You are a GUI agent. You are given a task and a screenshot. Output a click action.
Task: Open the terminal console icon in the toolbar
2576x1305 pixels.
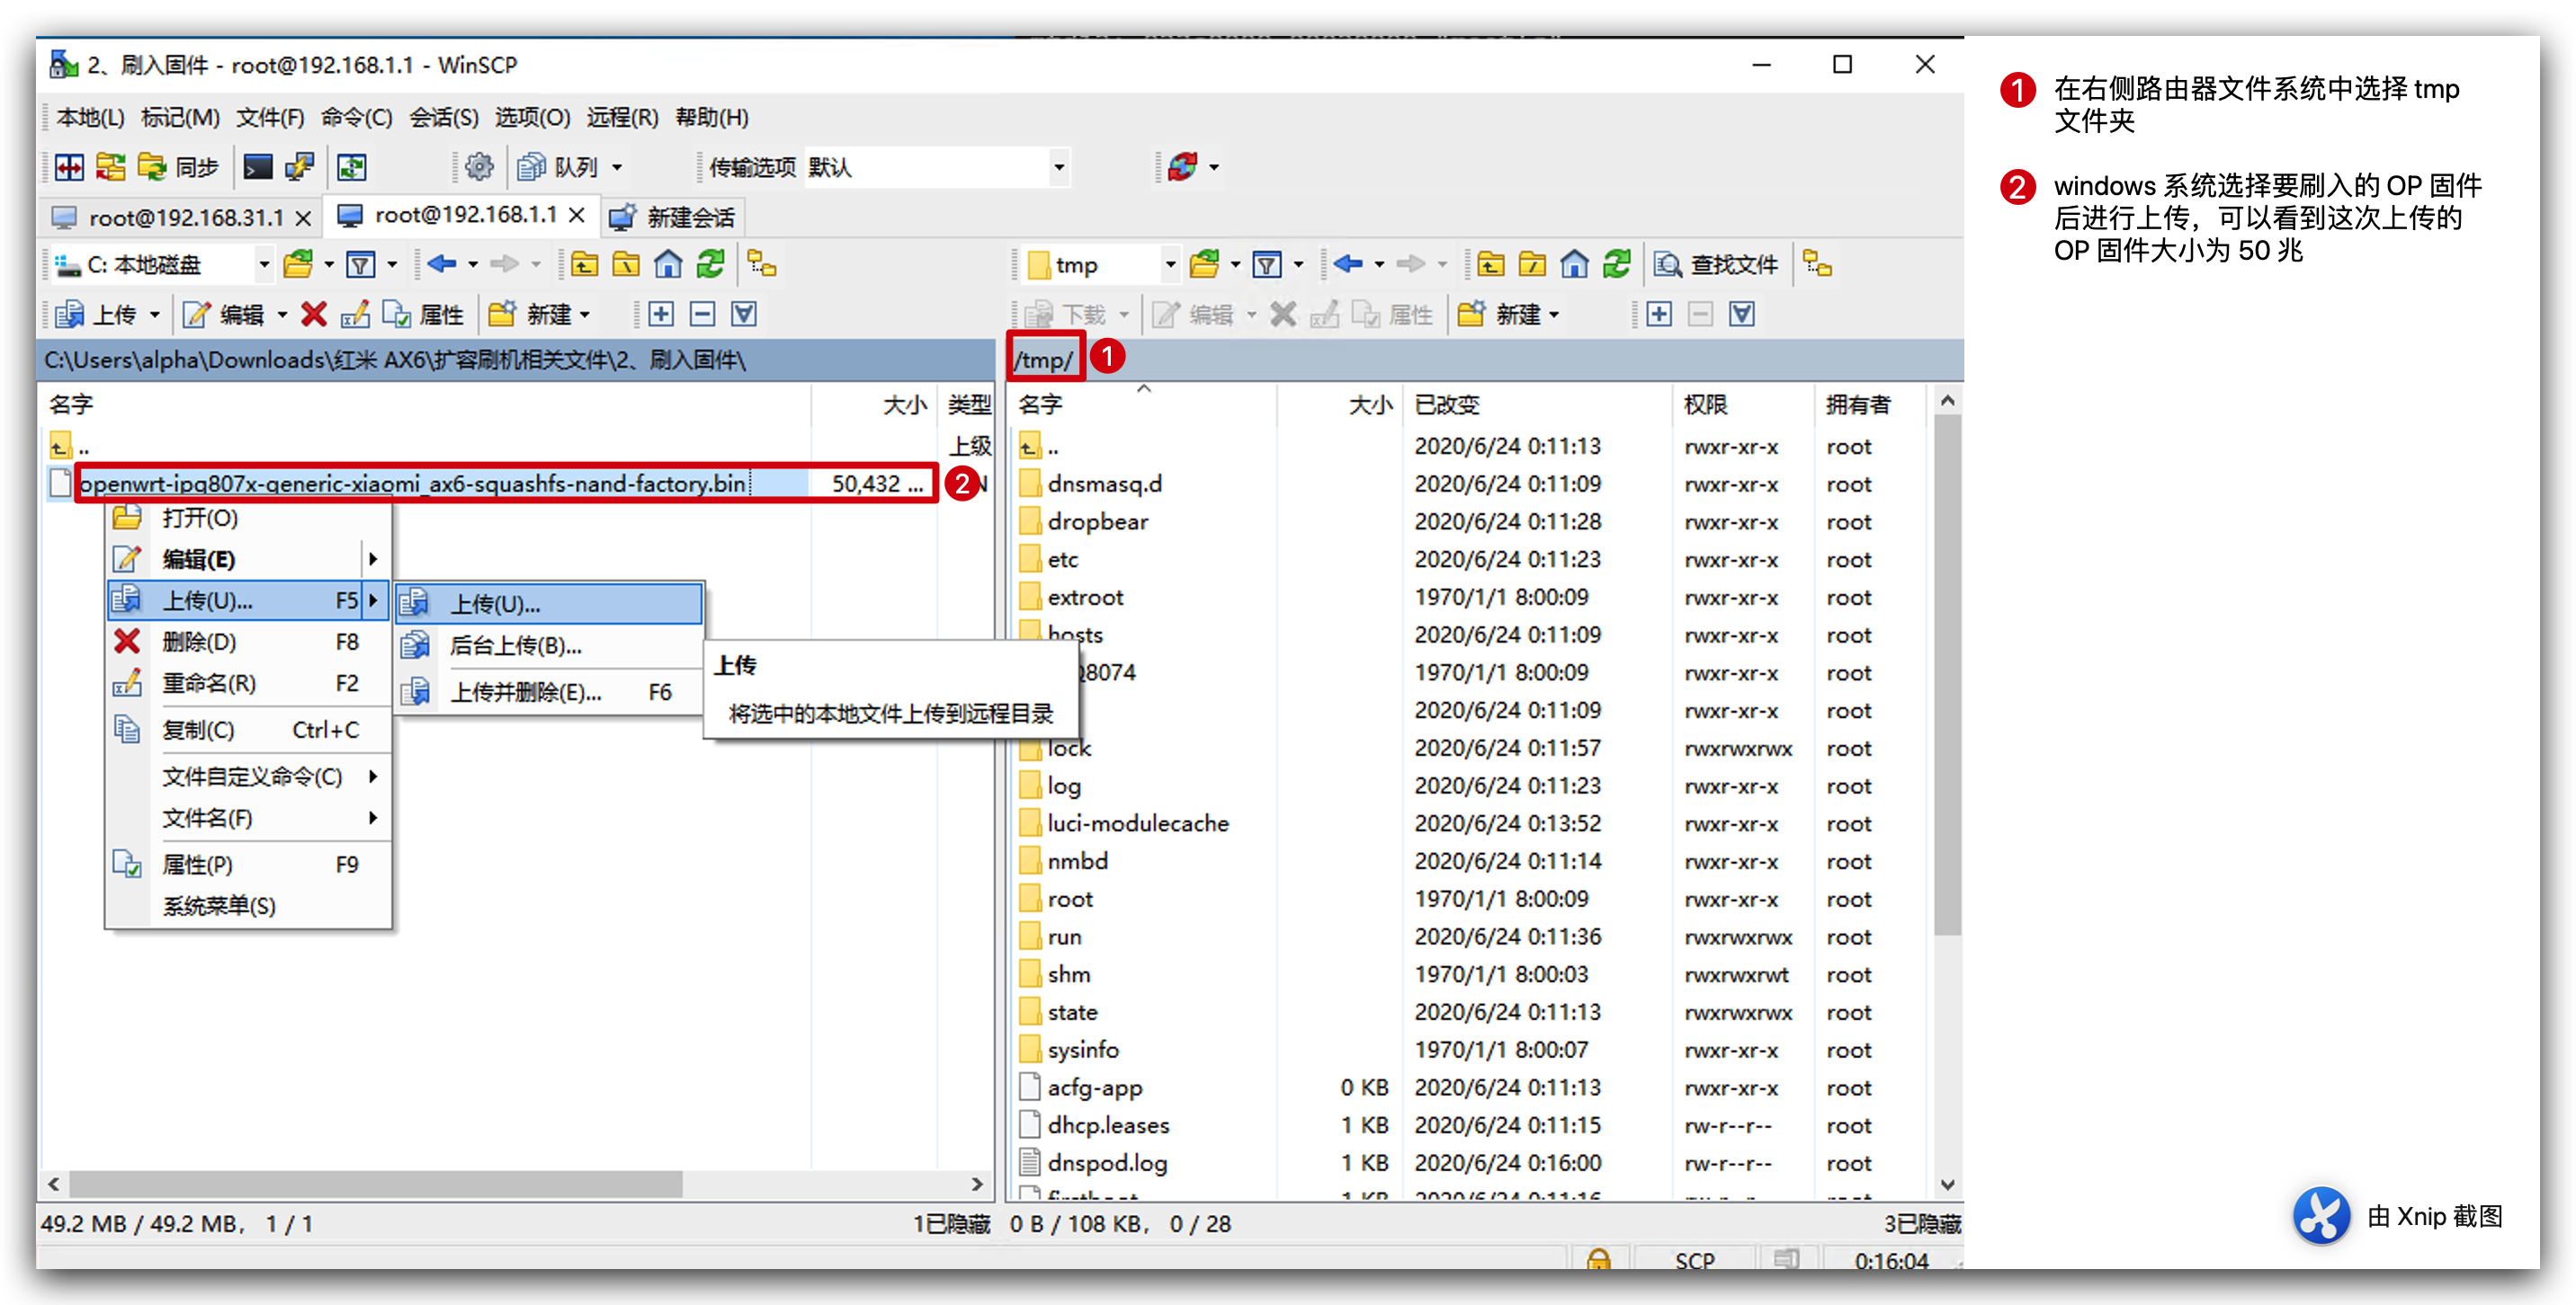click(258, 167)
